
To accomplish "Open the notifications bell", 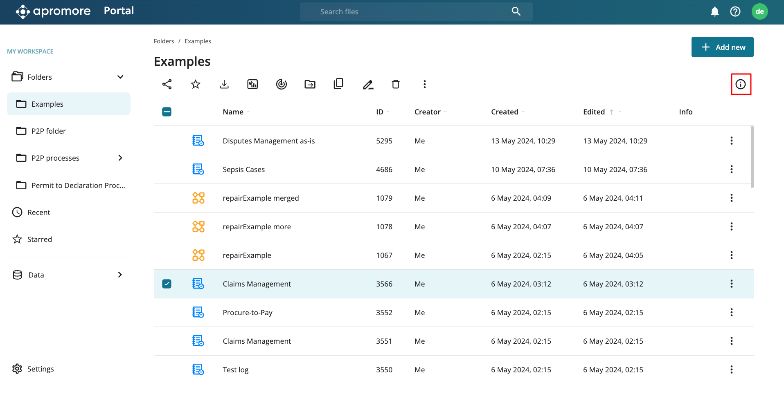I will pyautogui.click(x=715, y=12).
